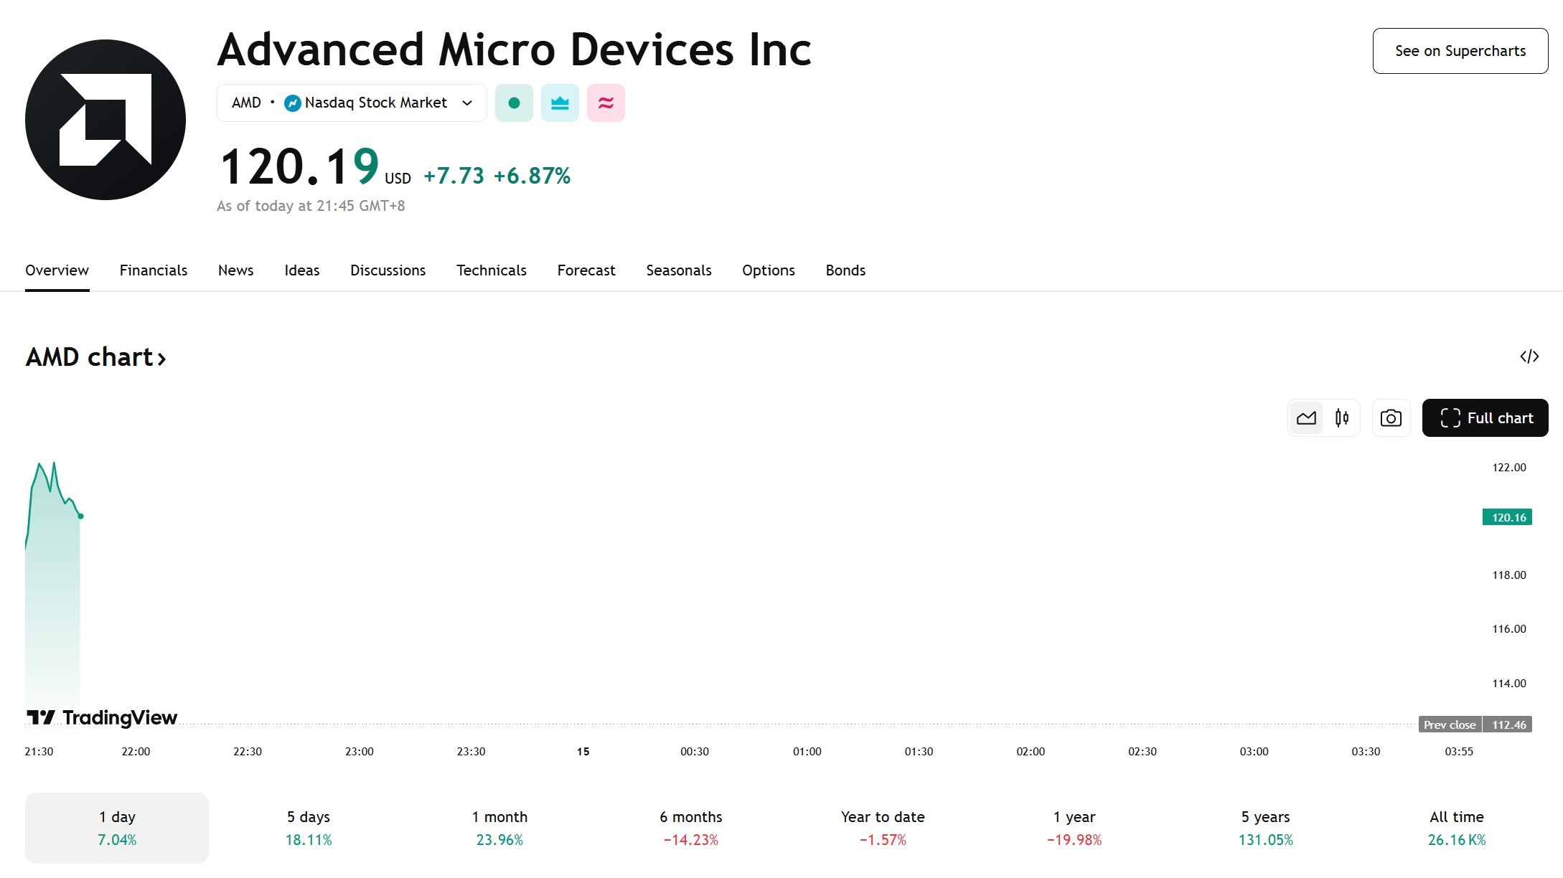Screen dimensions: 1563x878
Task: Click the Prev close 112.46 marker
Action: tap(1475, 724)
